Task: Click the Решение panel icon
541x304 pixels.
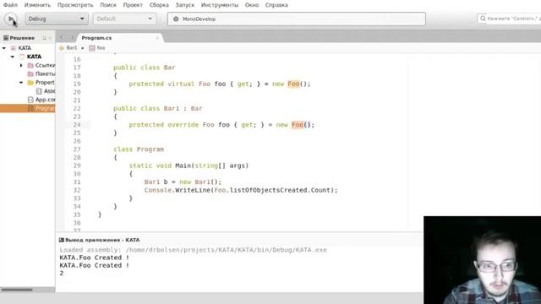Action: (x=6, y=38)
